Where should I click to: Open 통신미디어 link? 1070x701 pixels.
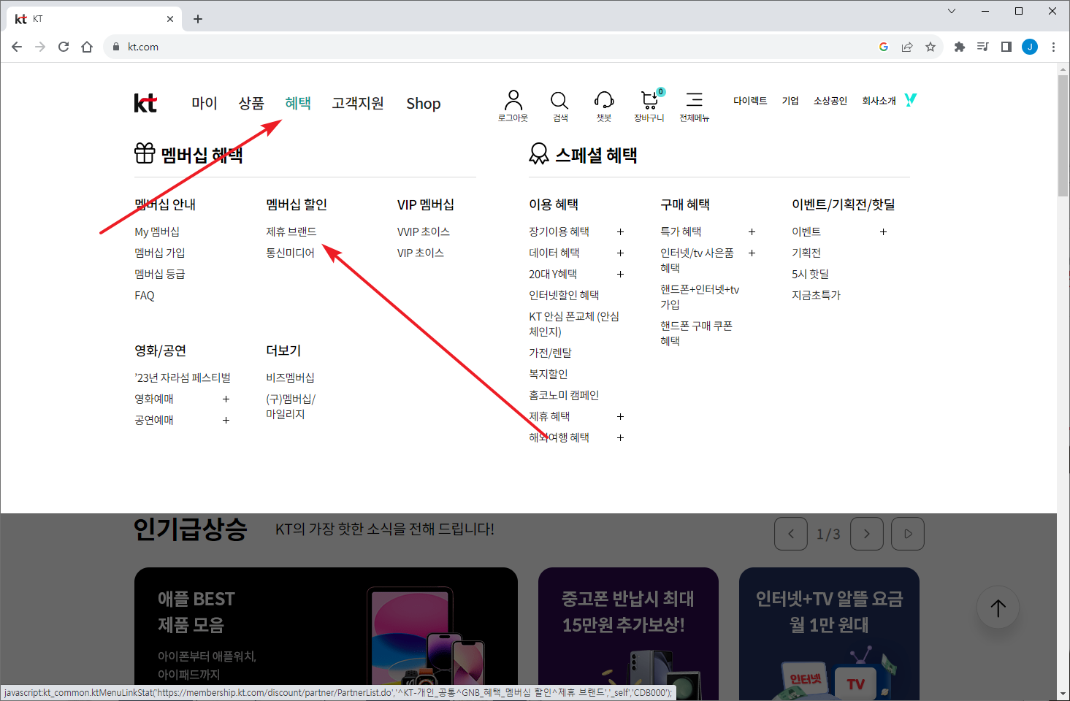(290, 253)
